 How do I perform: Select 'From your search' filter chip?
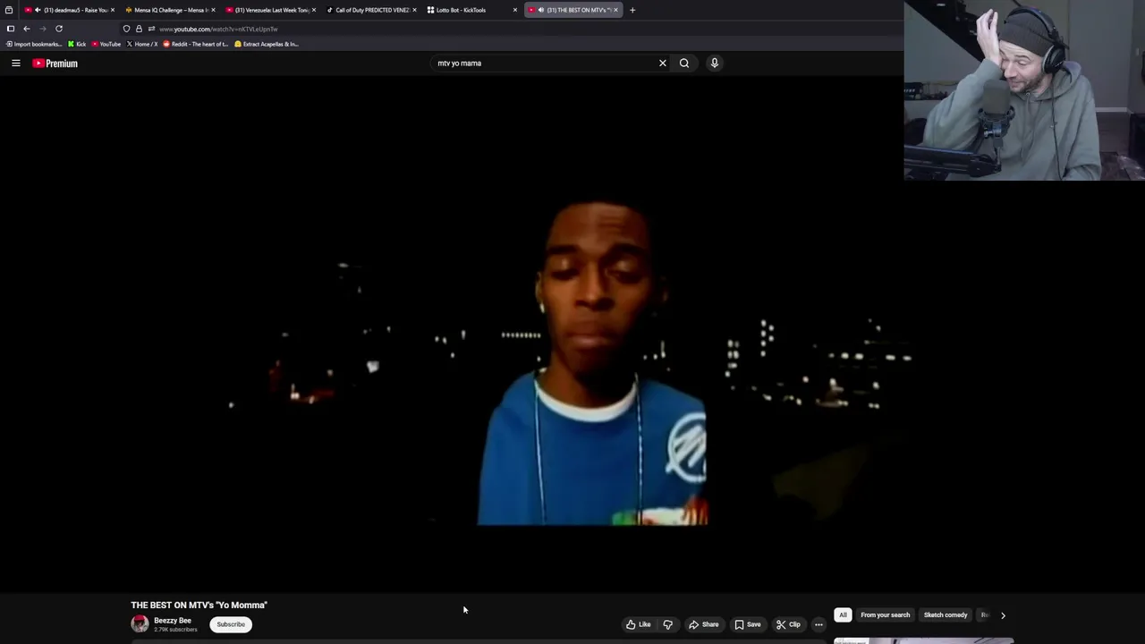tap(885, 615)
